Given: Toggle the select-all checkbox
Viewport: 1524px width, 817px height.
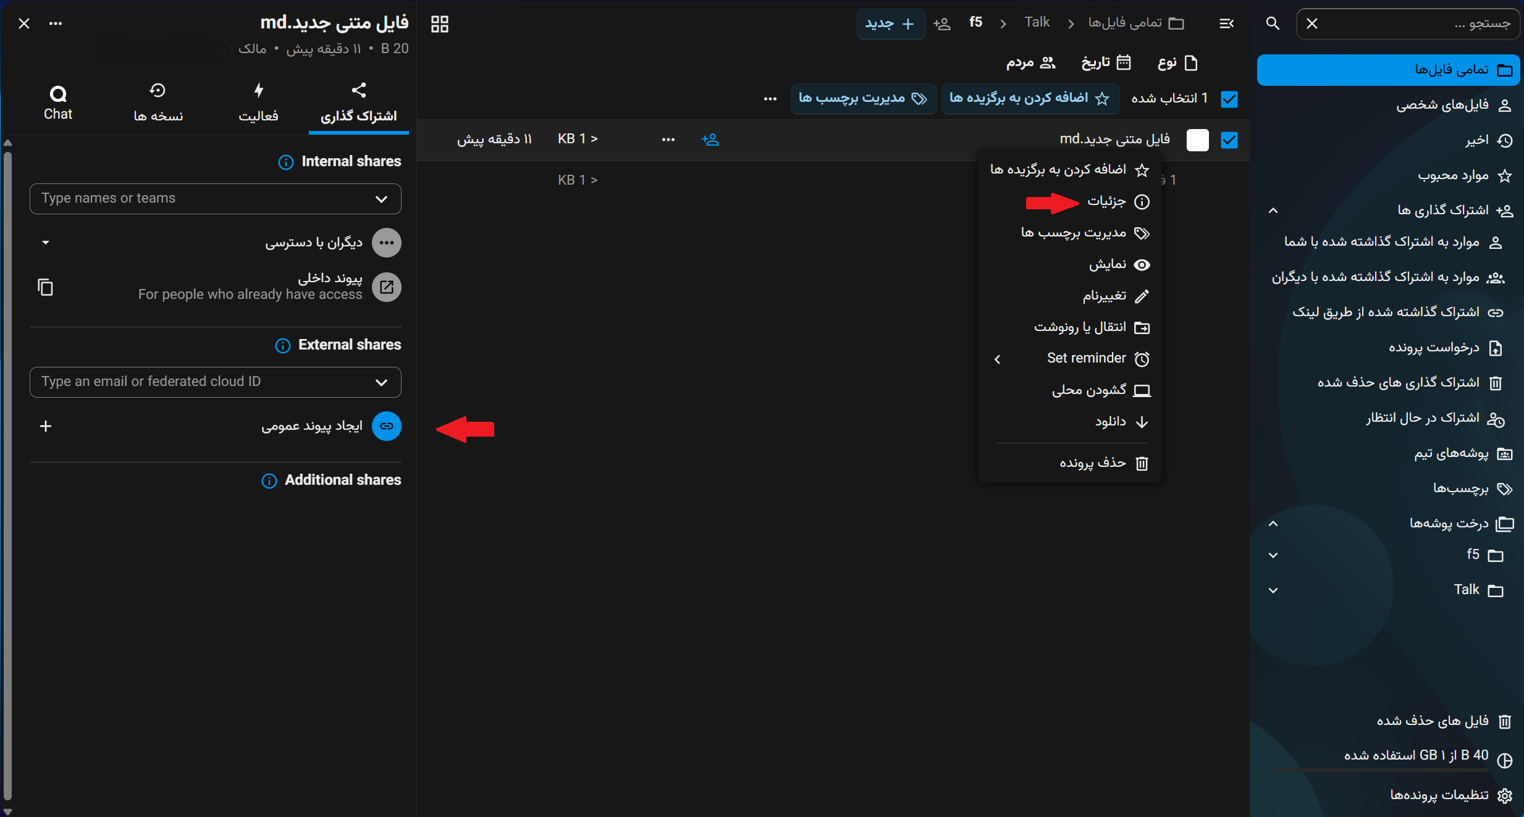Looking at the screenshot, I should coord(1229,99).
